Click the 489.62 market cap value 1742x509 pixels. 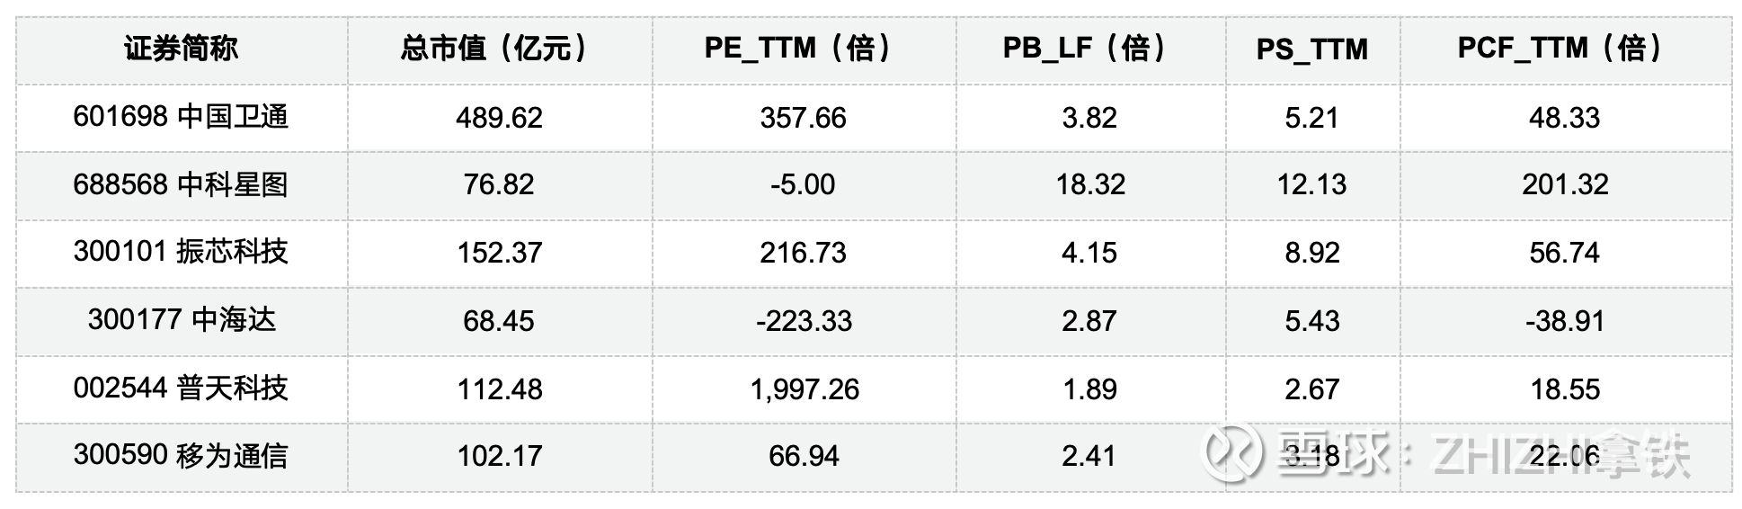point(499,118)
